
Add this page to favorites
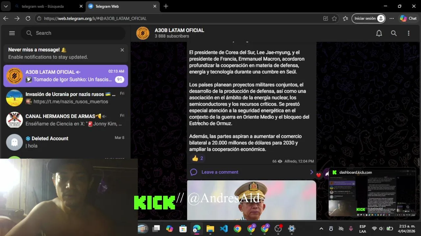(x=334, y=18)
